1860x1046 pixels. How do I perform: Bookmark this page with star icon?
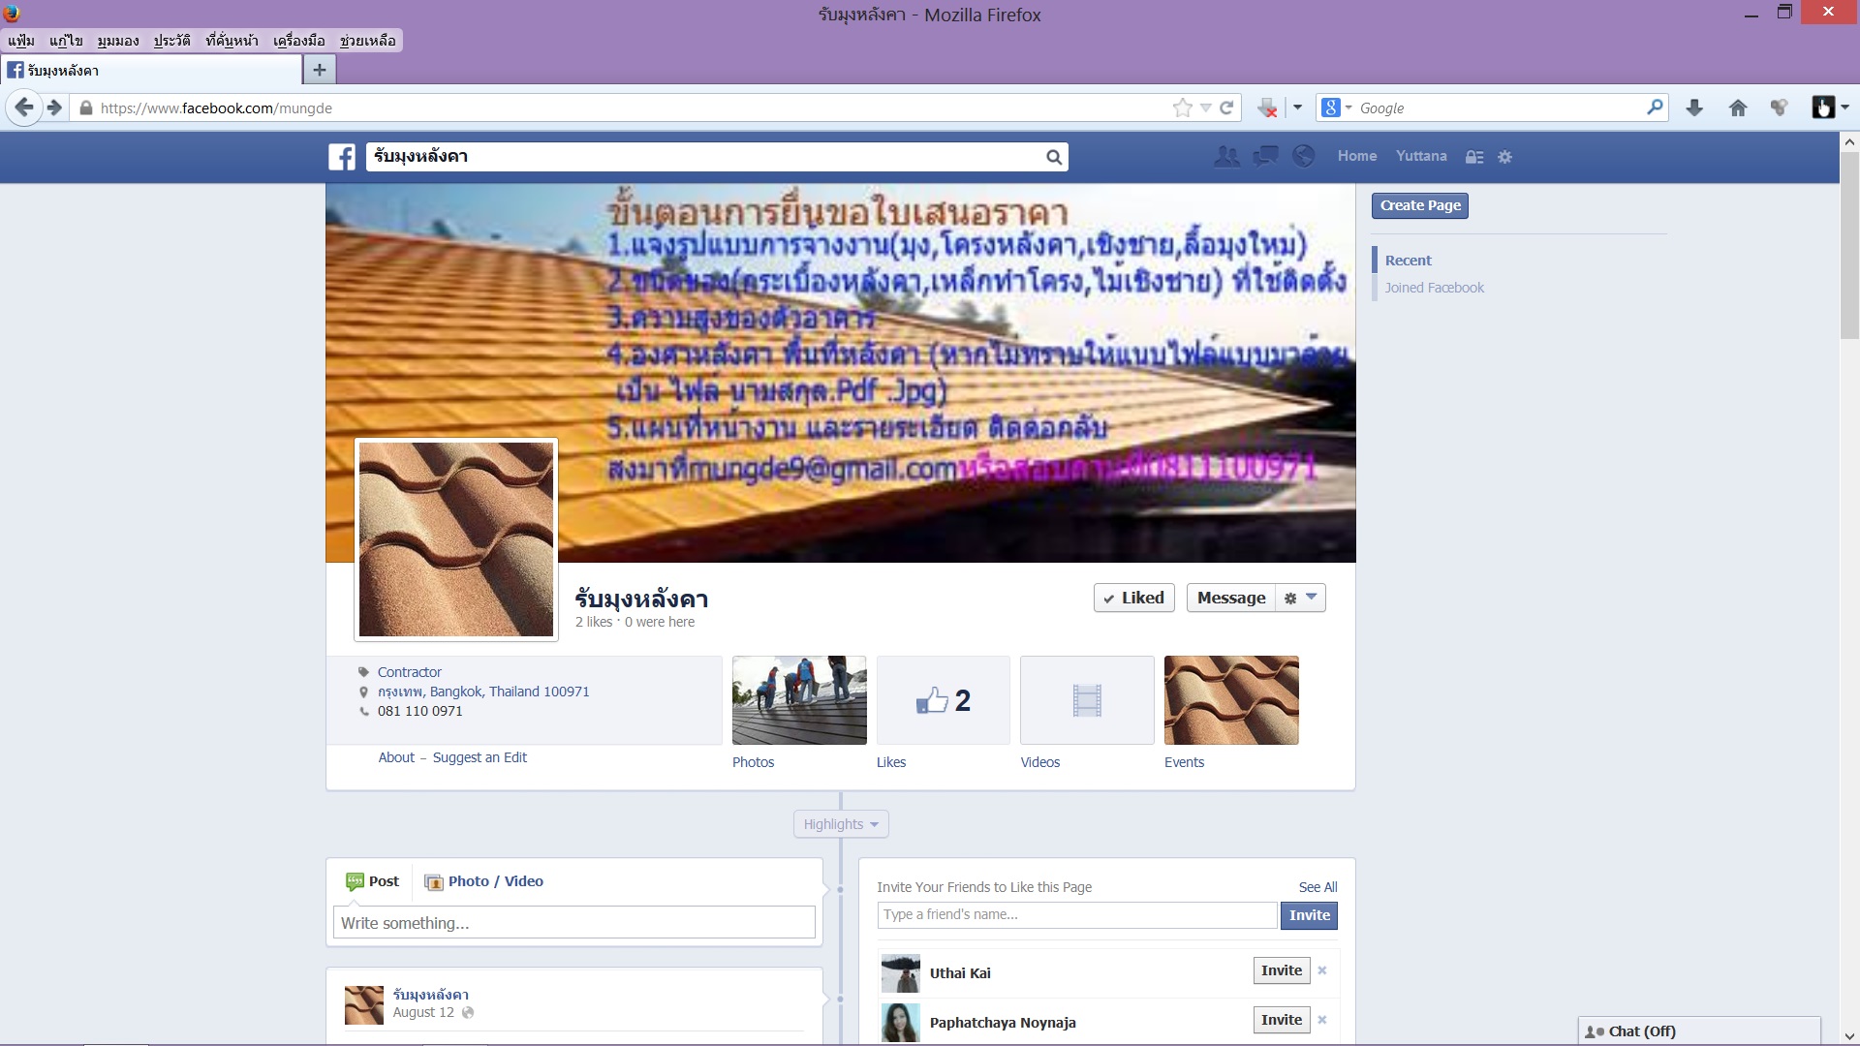coord(1182,108)
